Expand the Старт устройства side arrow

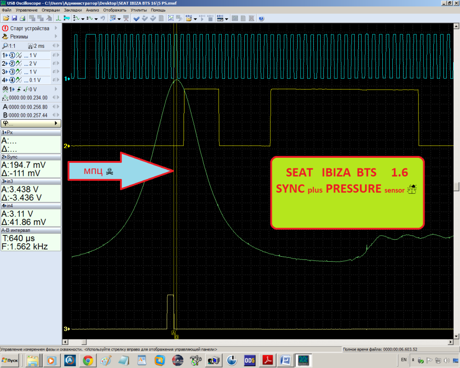pos(57,28)
